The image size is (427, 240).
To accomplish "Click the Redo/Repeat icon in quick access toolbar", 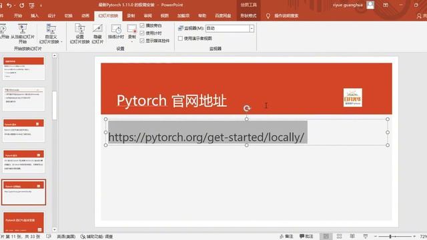I will tap(22, 5).
